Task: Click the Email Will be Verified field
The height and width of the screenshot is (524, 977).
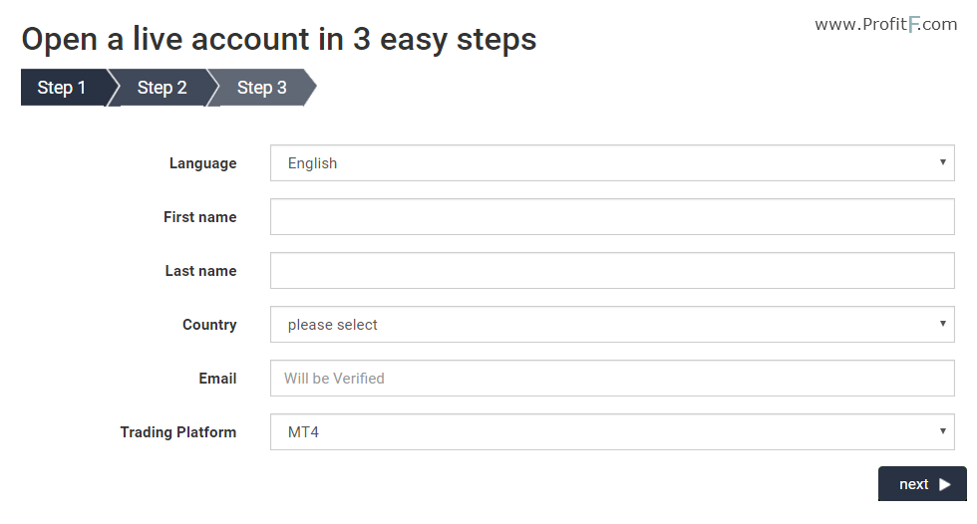Action: pyautogui.click(x=612, y=379)
